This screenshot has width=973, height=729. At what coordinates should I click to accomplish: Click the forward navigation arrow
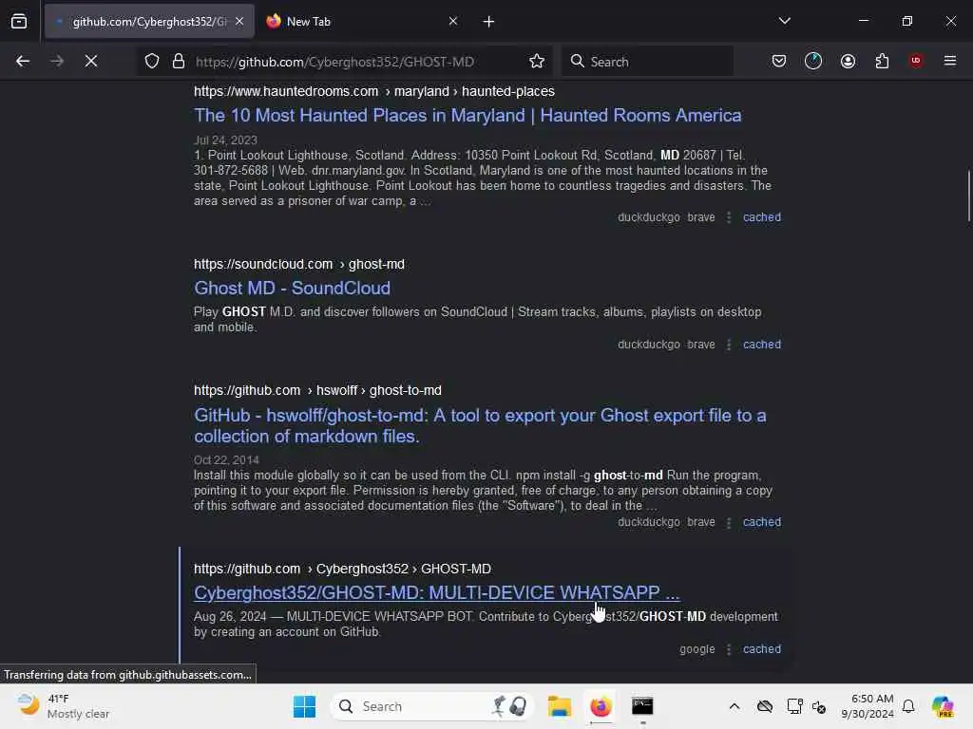tap(57, 62)
